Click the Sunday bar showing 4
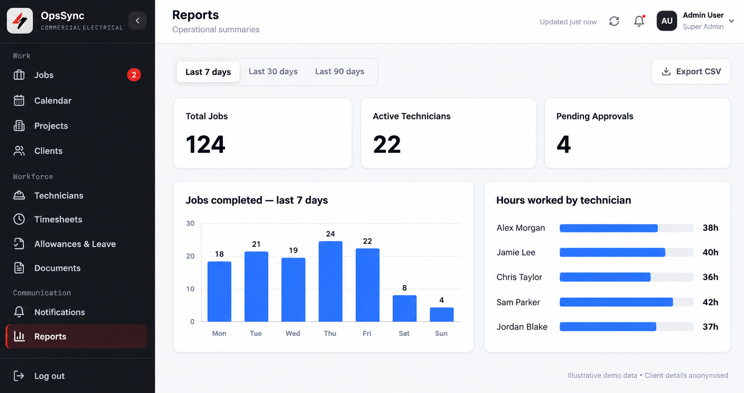 point(441,314)
